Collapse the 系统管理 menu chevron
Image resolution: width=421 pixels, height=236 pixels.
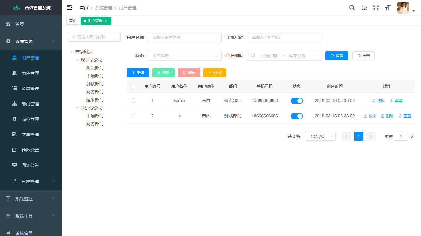point(54,41)
